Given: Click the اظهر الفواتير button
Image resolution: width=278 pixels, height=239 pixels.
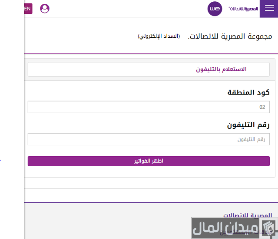Looking at the screenshot, I should pyautogui.click(x=149, y=161).
